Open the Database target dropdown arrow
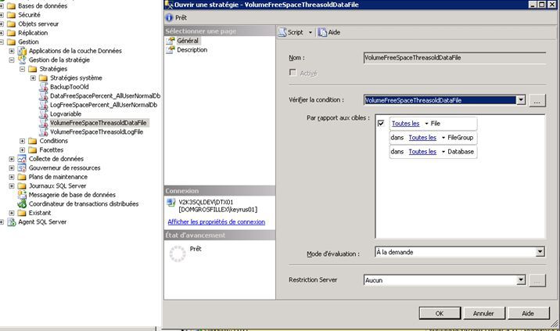This screenshot has width=560, height=331. (x=443, y=152)
